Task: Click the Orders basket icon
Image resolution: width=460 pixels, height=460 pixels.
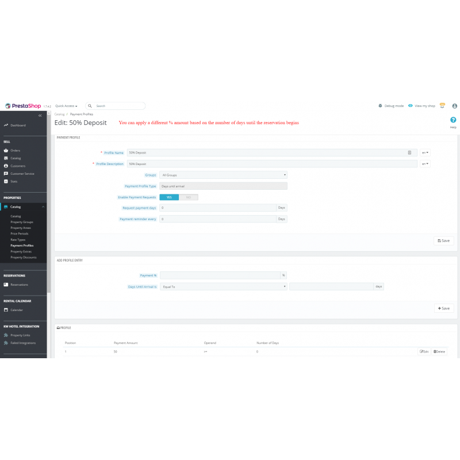Action: 6,151
